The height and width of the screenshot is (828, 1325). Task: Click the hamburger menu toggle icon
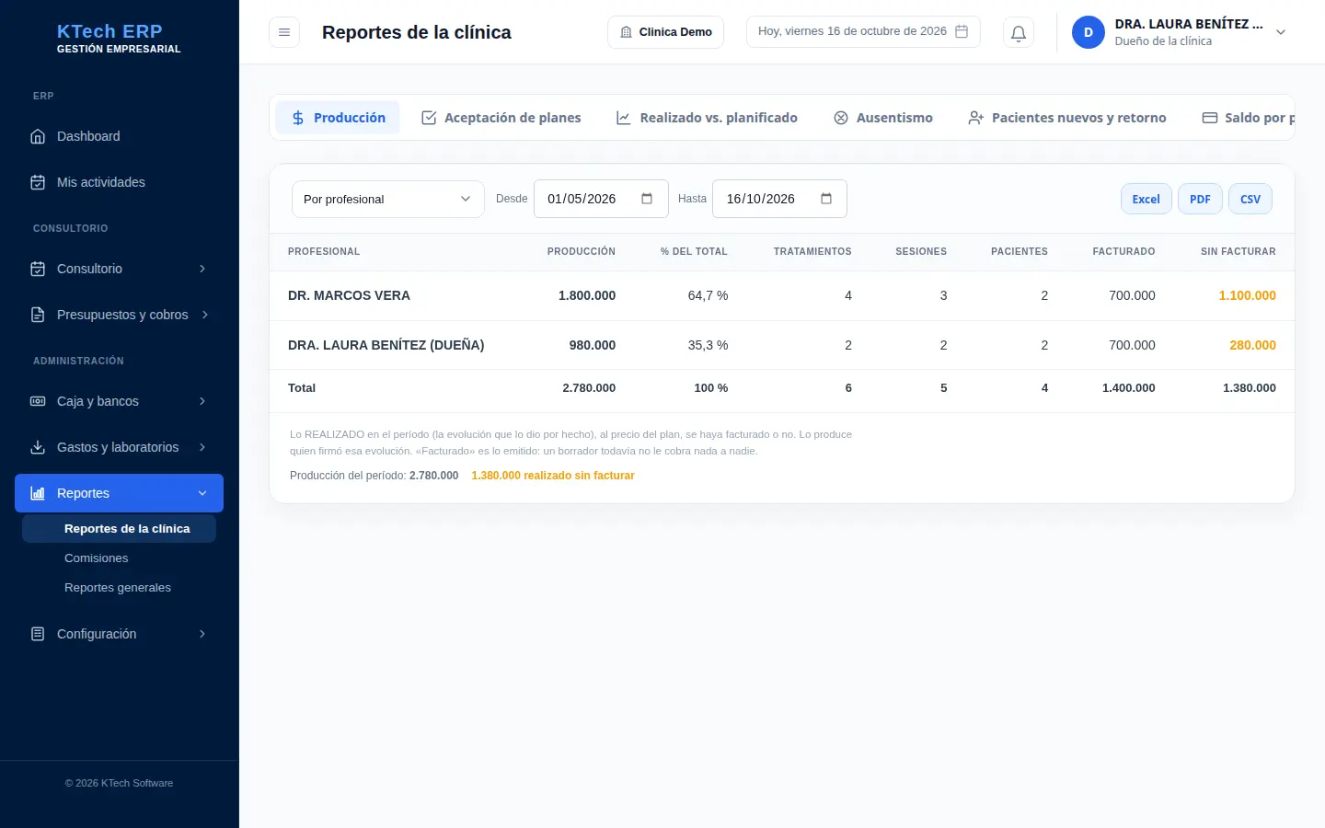284,32
